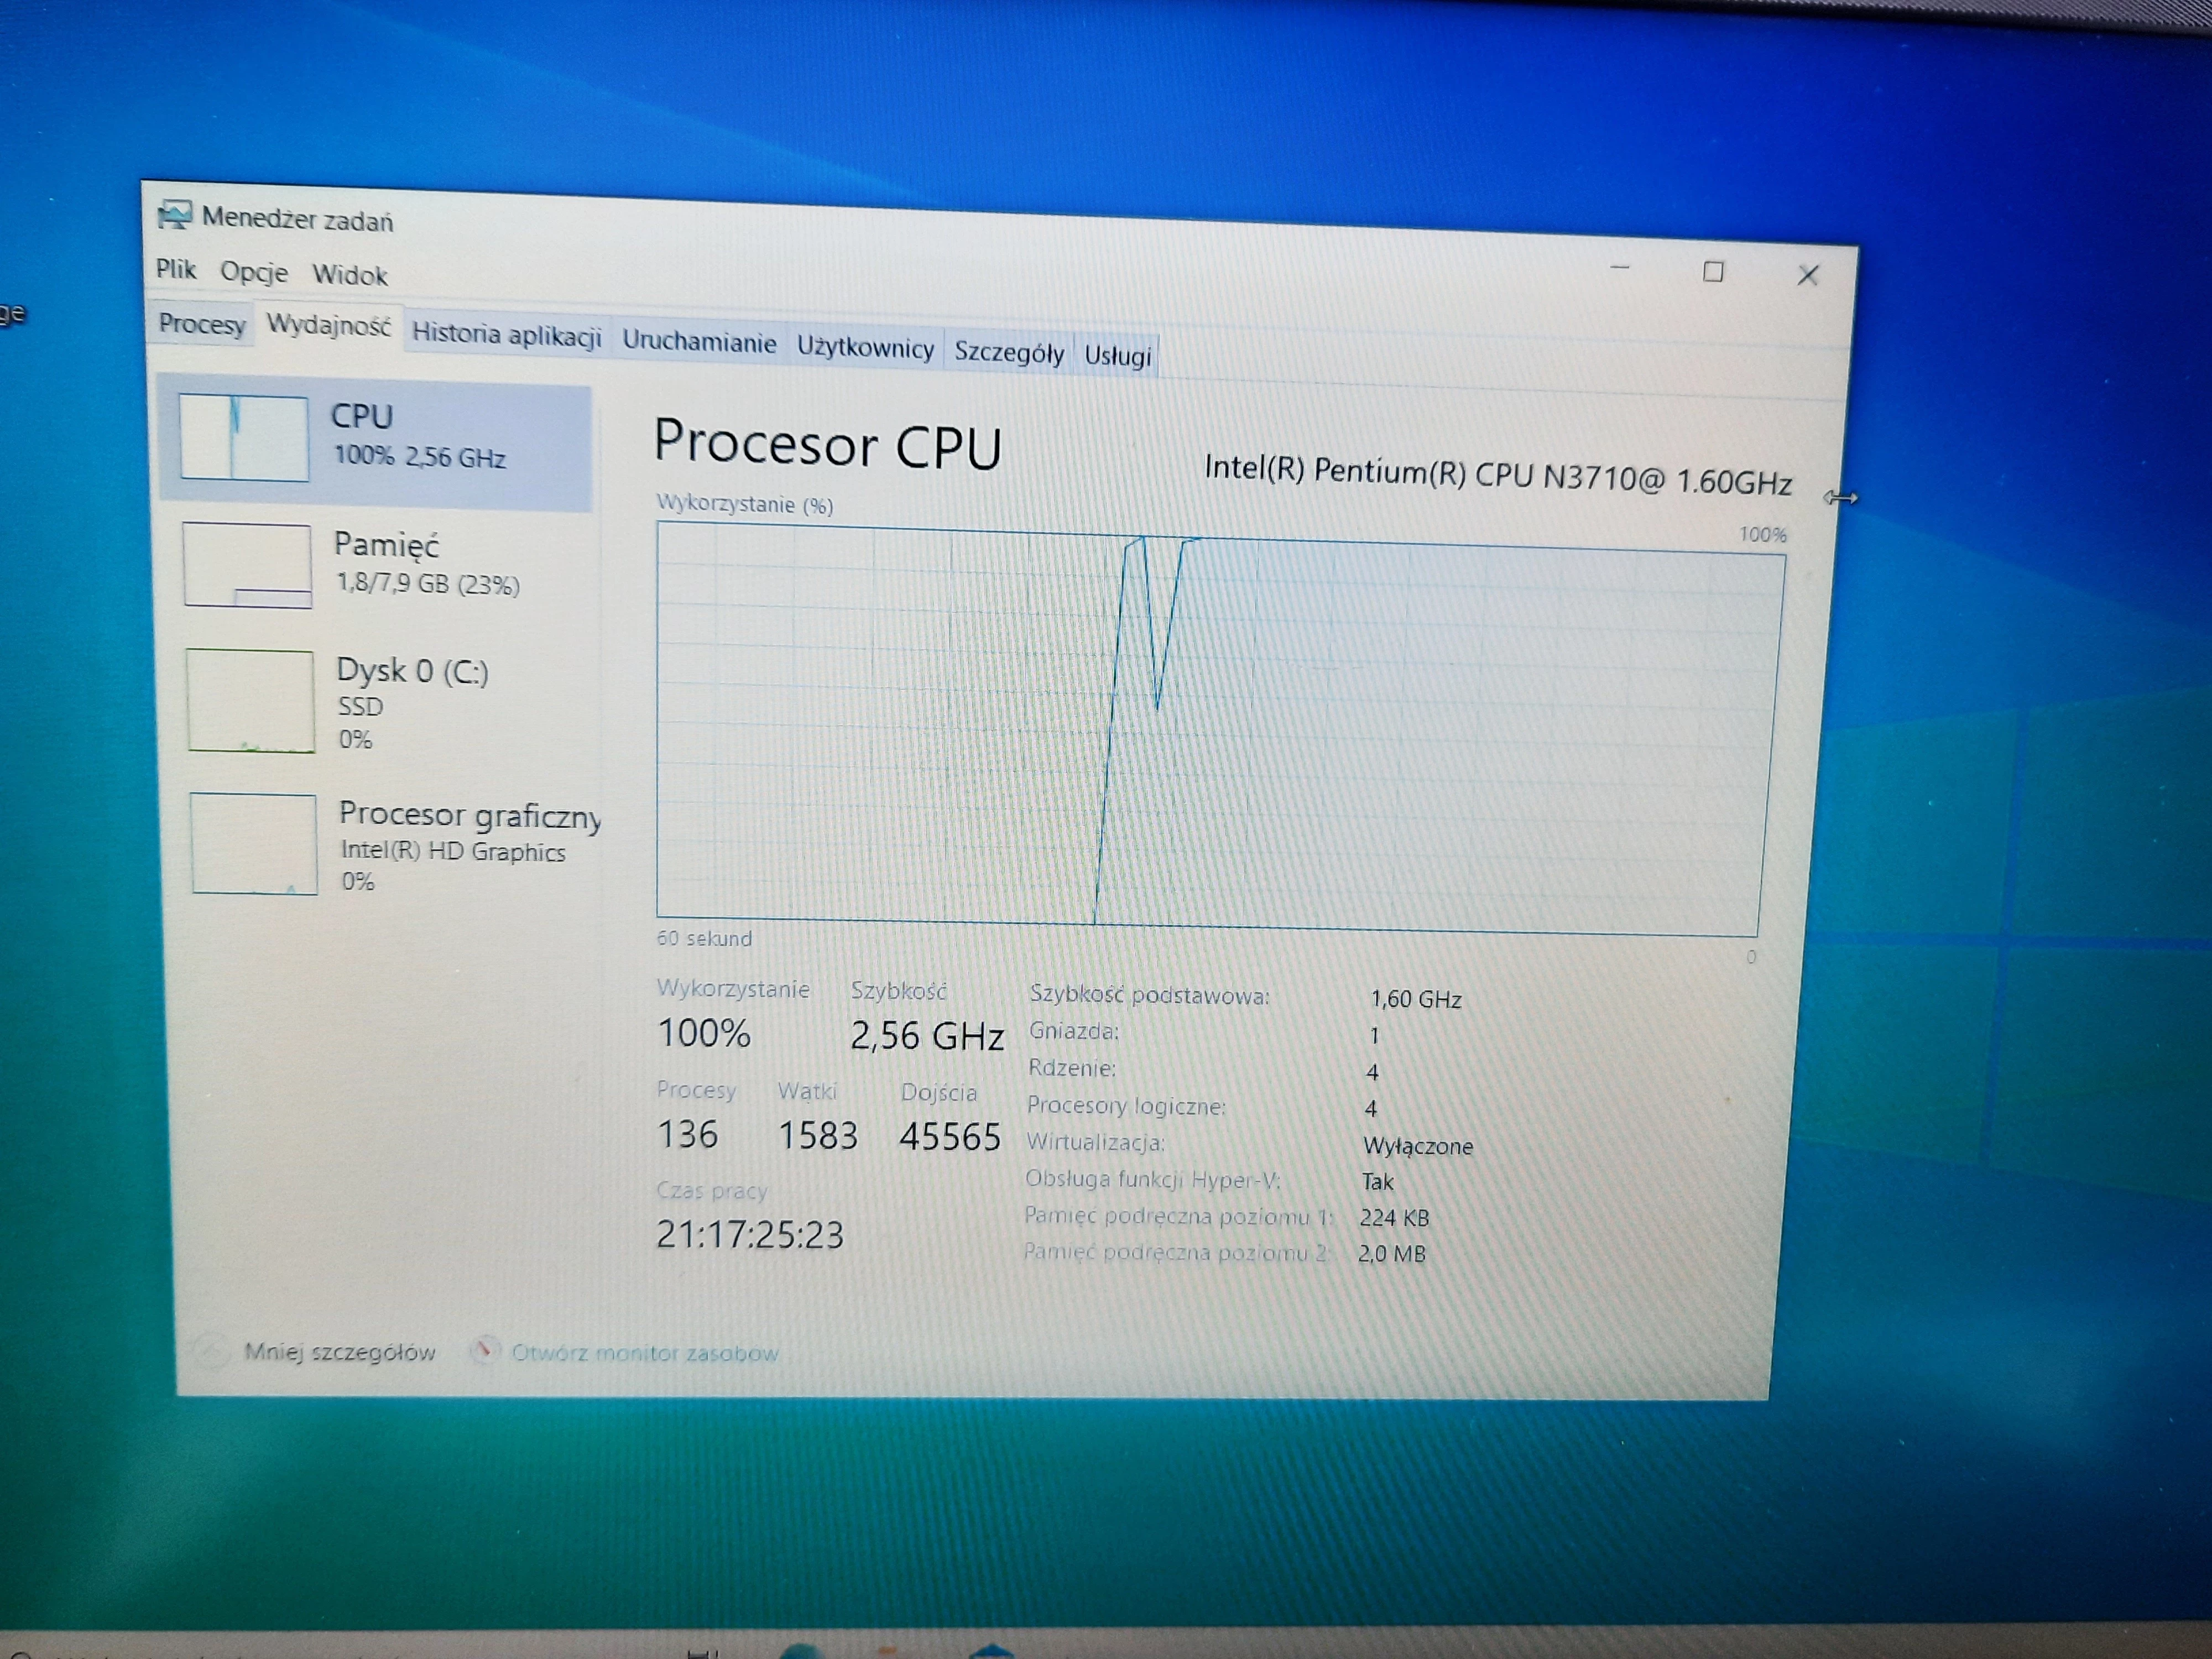Click the Wykorzystanie 100% value
2212x1659 pixels.
point(704,1033)
